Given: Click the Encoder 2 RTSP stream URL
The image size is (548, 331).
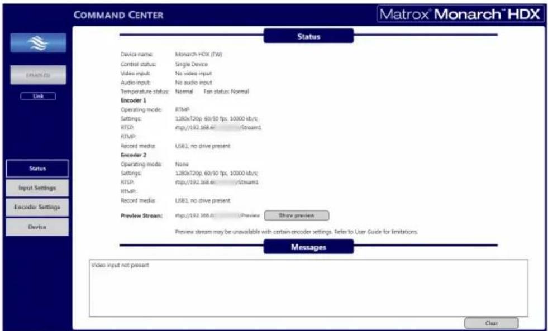Looking at the screenshot, I should click(217, 183).
